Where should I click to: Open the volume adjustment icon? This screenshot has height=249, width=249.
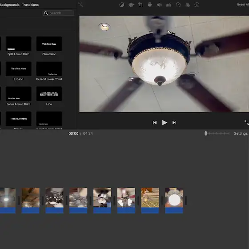(159, 5)
